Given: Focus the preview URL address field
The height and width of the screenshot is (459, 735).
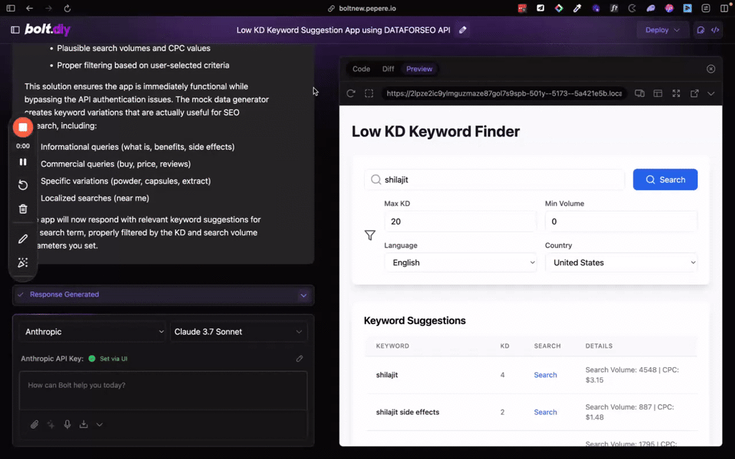Looking at the screenshot, I should (x=504, y=94).
